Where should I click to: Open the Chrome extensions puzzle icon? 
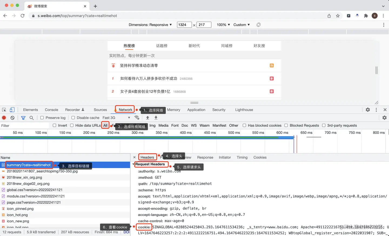366,16
